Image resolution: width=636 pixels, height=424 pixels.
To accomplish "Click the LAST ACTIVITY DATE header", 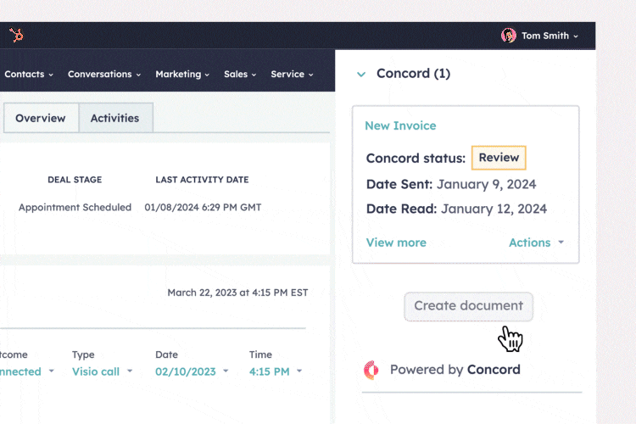I will pos(202,180).
